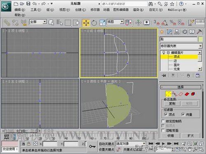Toggle the Percent Snap icon
Image resolution: width=206 pixels, height=154 pixels.
(173, 23)
